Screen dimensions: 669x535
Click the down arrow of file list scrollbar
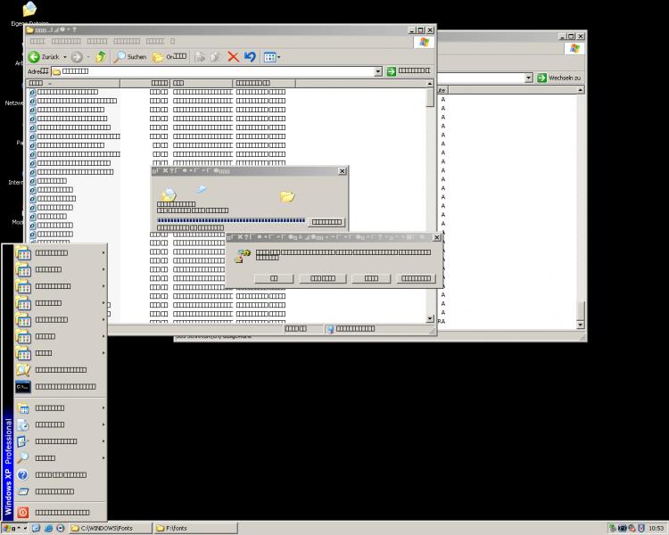tap(431, 318)
